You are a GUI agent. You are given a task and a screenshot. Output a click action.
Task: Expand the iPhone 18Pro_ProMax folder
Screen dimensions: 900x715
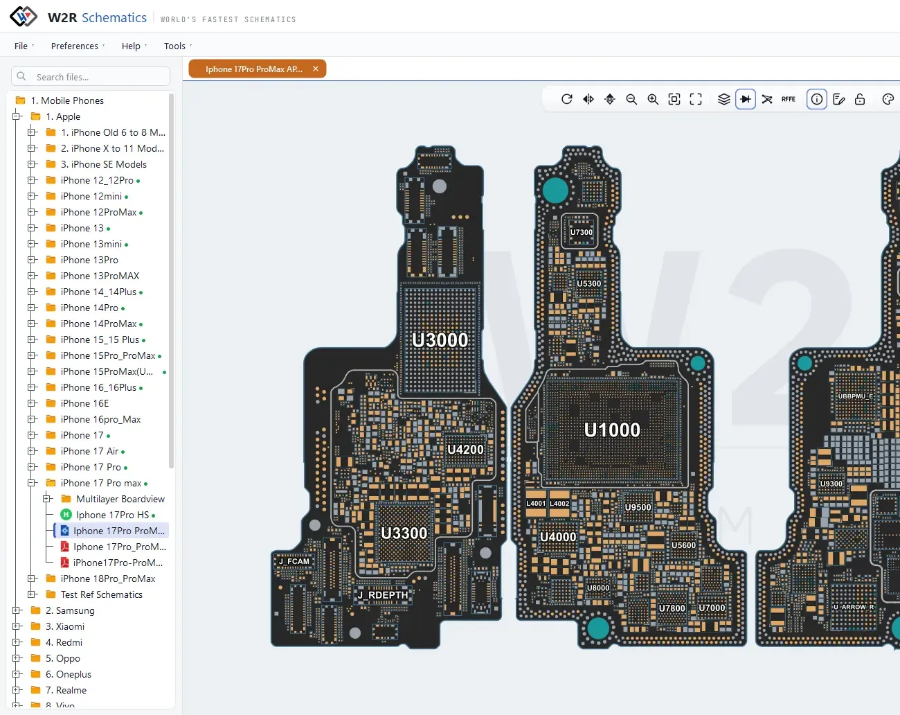[32, 579]
